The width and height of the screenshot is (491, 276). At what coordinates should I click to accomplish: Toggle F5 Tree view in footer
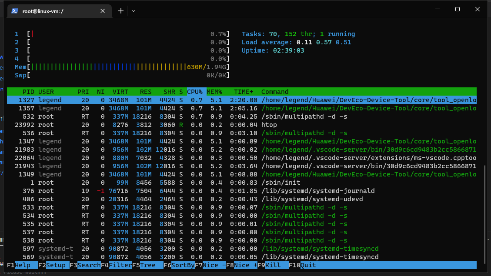(x=148, y=265)
